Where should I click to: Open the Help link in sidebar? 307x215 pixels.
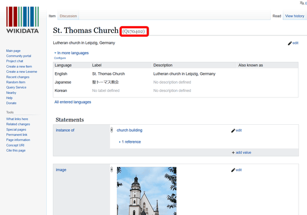point(9,98)
